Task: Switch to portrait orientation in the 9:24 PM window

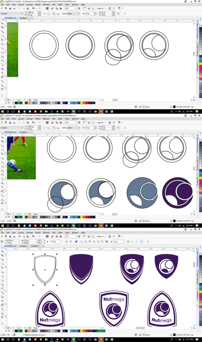Action: 45,14
